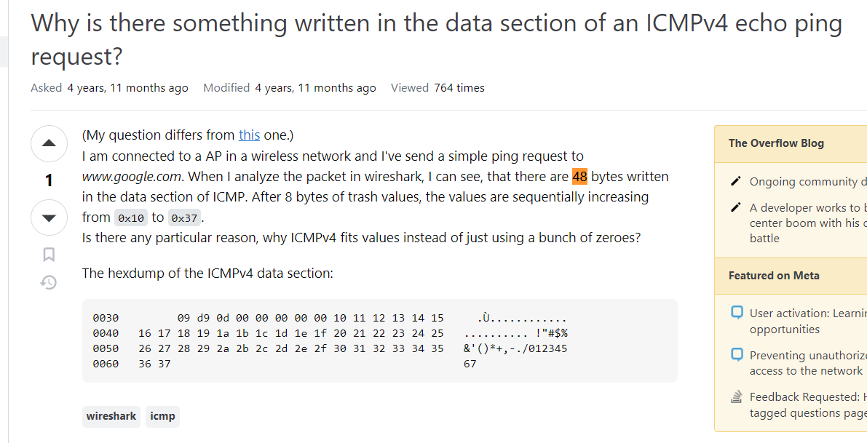The image size is (867, 443).
Task: Click the feedback icon next to Feedback Requested
Action: tap(737, 395)
